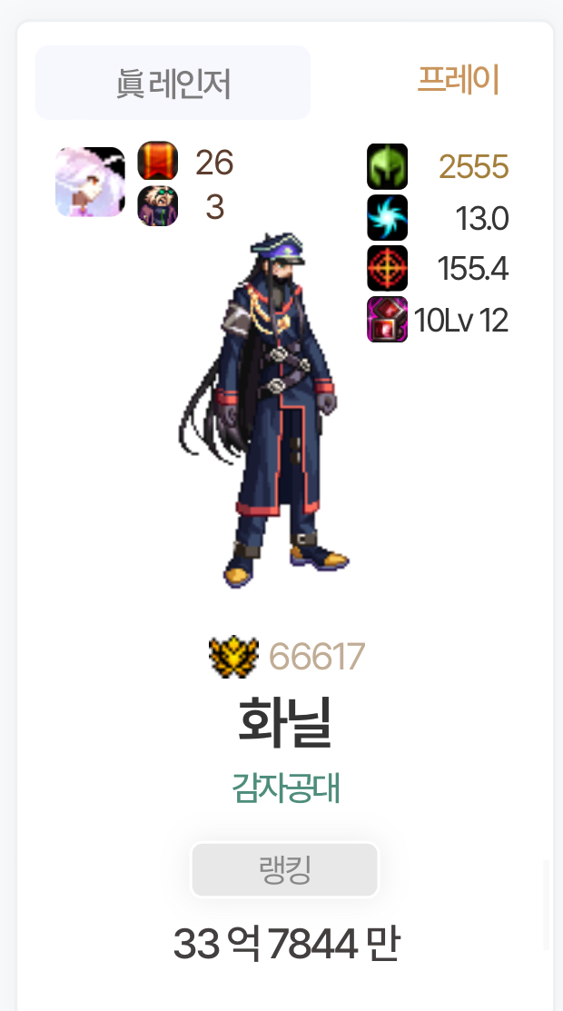Click the scrollbar at the right edge
The width and height of the screenshot is (563, 1011).
546,905
